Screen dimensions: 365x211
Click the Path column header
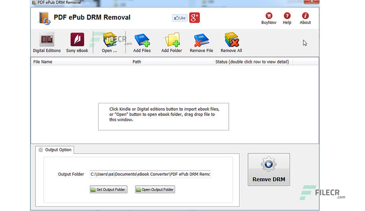coord(172,62)
